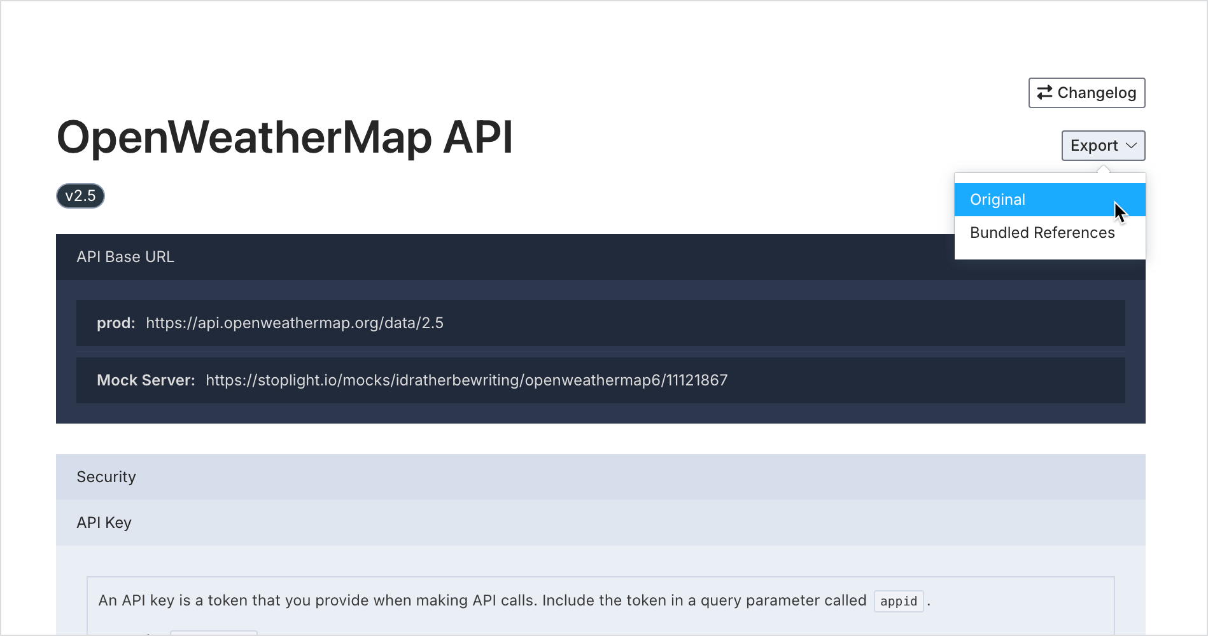1208x636 pixels.
Task: Choose Bundled References export option
Action: (1050, 233)
